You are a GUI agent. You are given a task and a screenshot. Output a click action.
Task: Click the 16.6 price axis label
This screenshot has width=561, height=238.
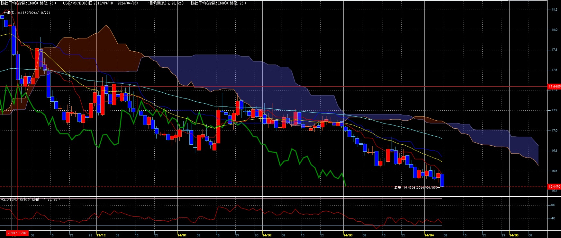(554, 171)
